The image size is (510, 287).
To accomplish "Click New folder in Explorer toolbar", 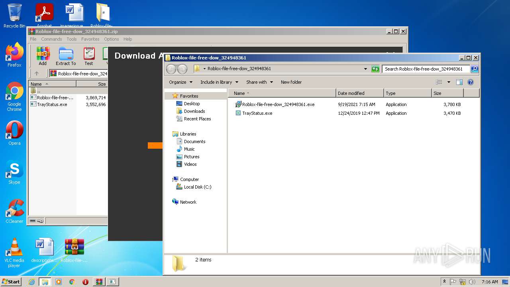I will [291, 82].
